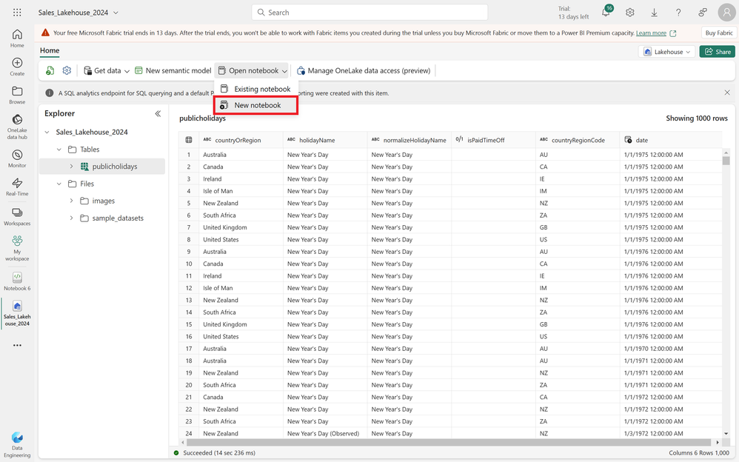The height and width of the screenshot is (462, 739).
Task: Dismiss the SQL analytics endpoint info banner
Action: click(x=727, y=93)
